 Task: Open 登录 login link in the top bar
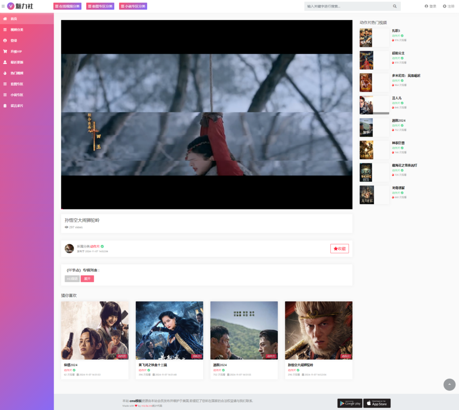coord(430,6)
